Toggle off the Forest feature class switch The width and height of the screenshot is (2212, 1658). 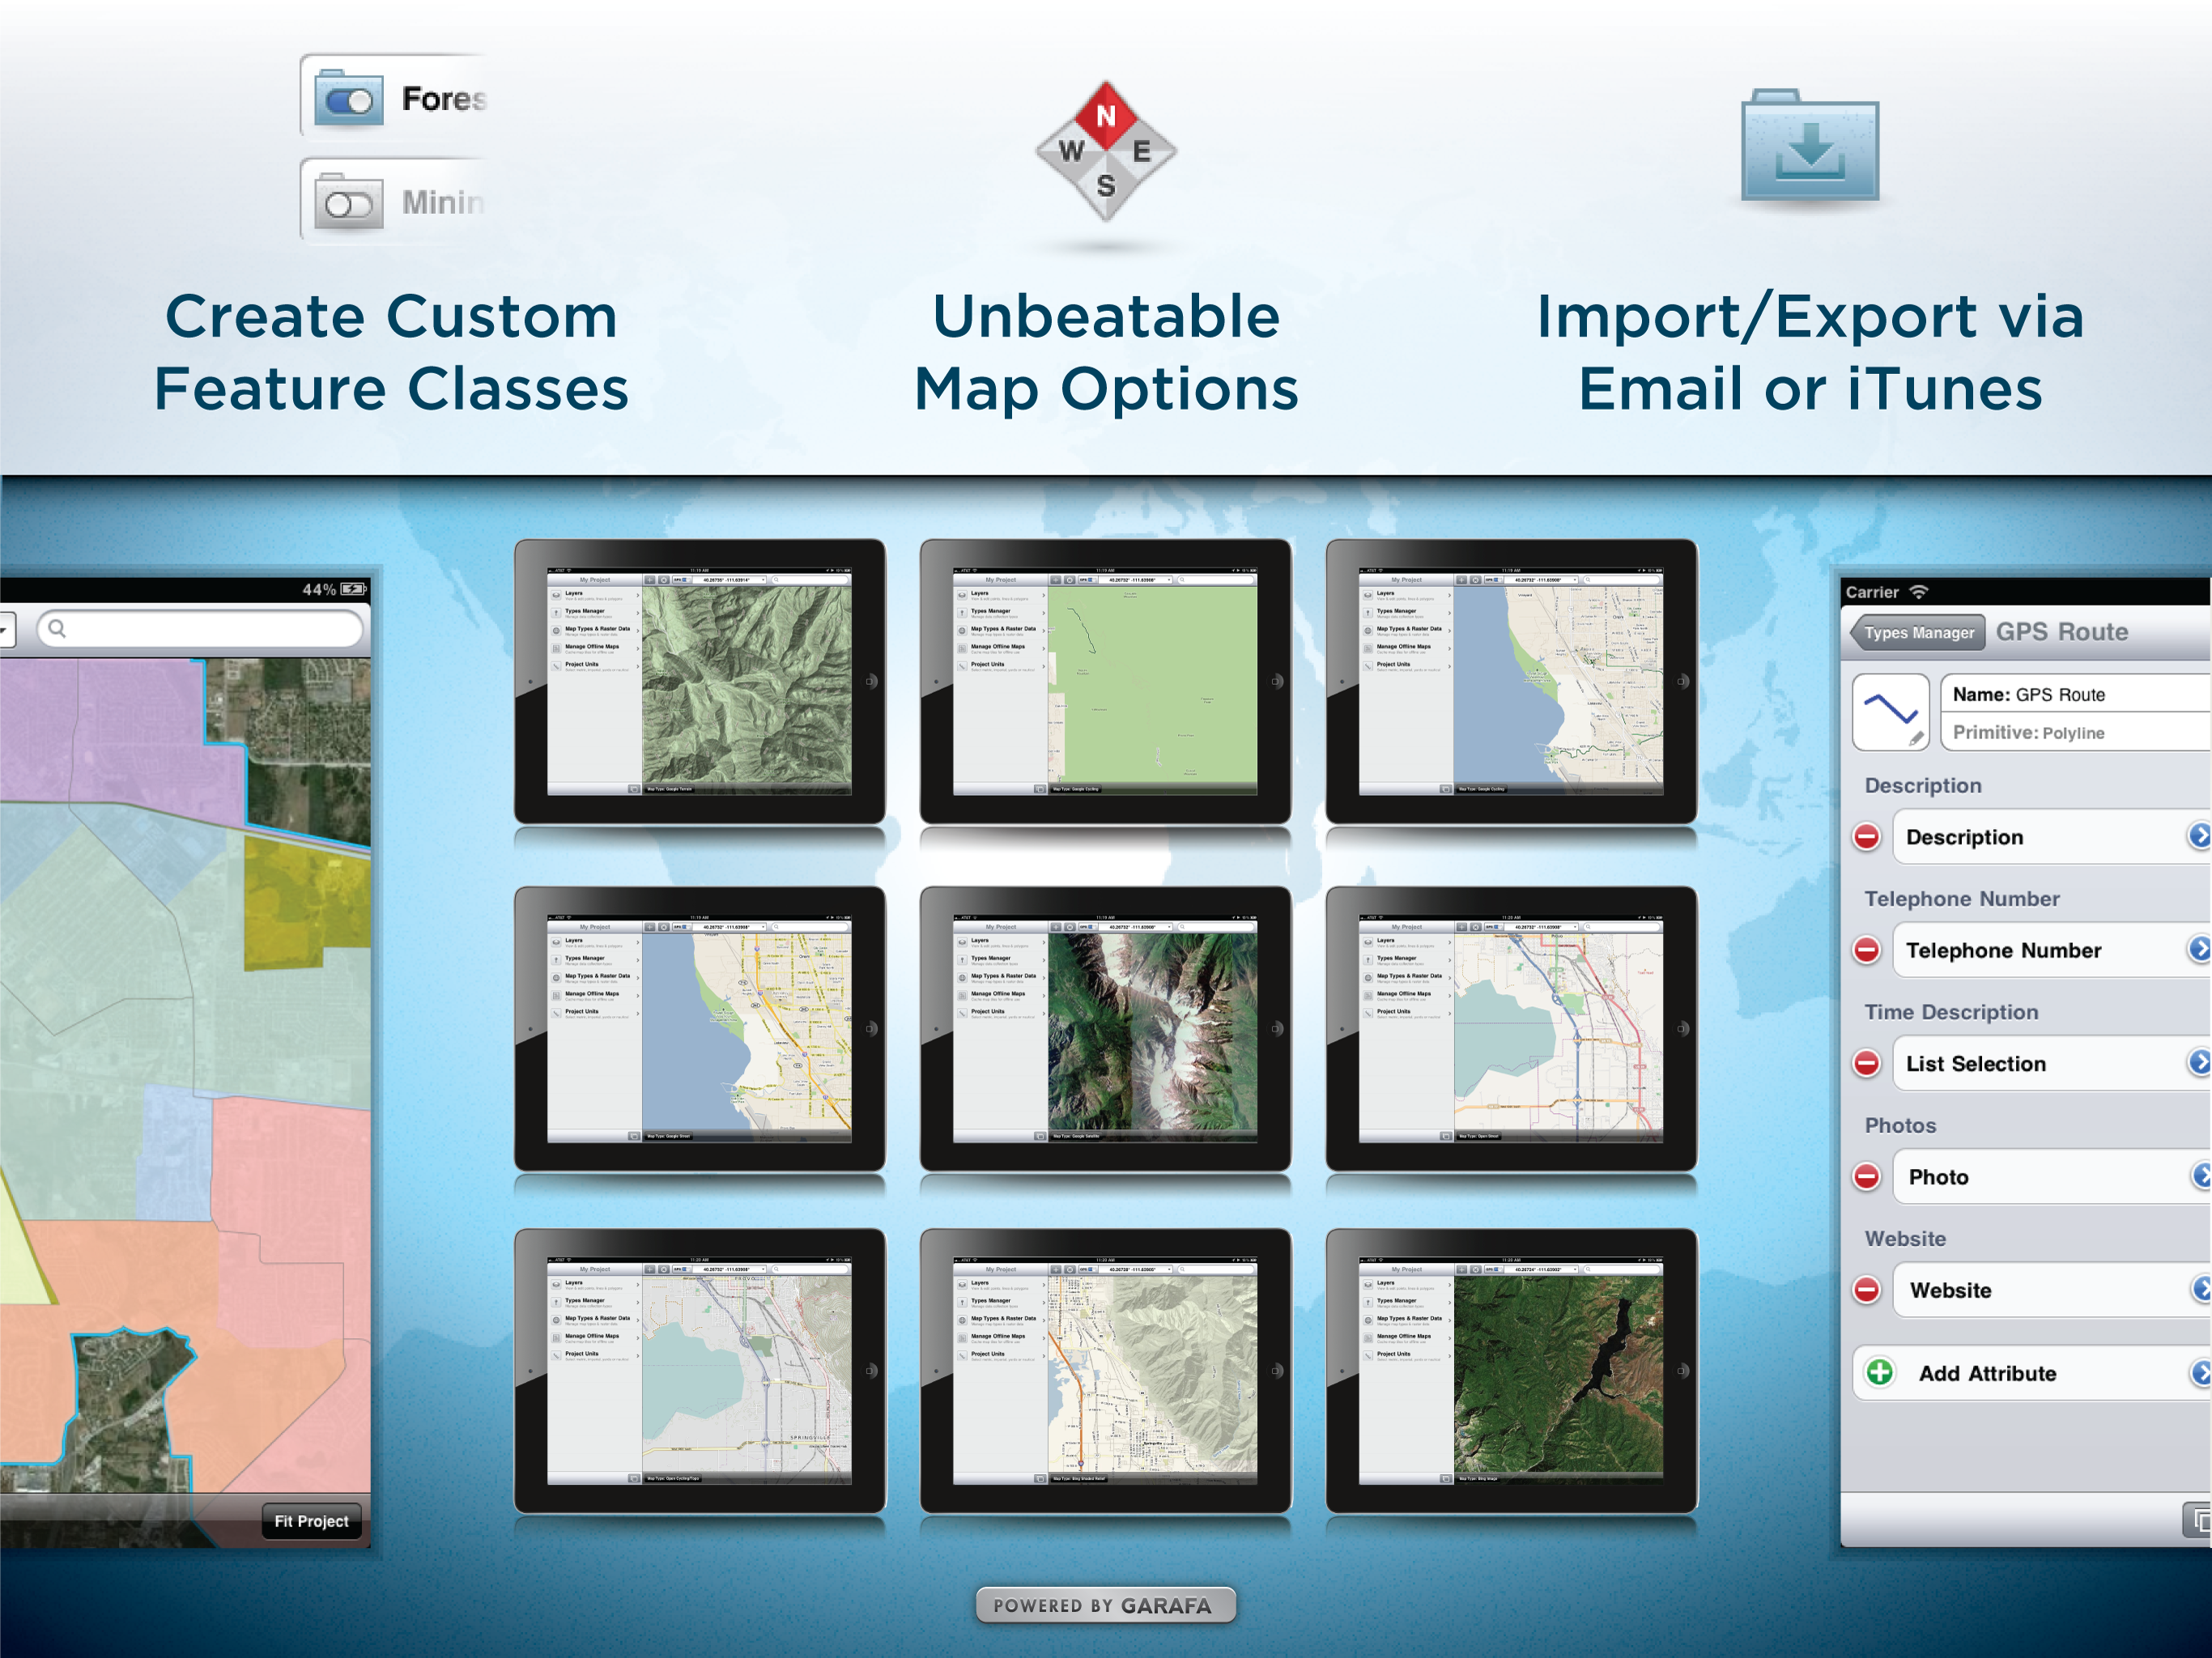[349, 100]
